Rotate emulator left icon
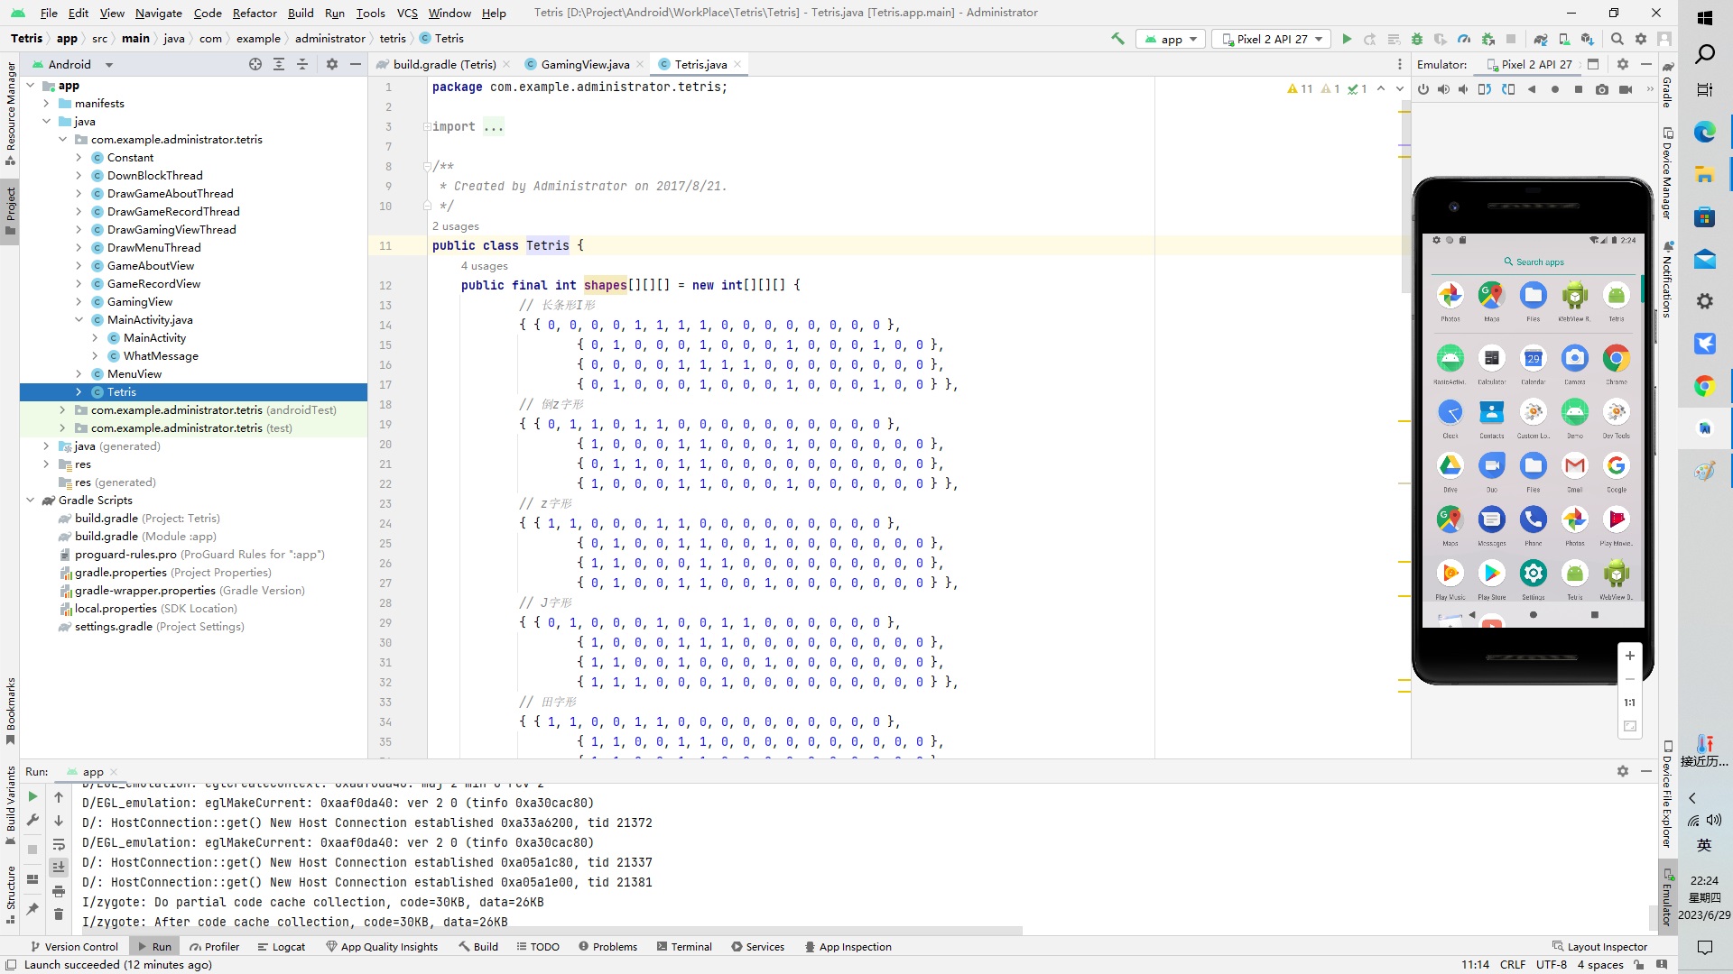Image resolution: width=1733 pixels, height=974 pixels. click(1485, 89)
